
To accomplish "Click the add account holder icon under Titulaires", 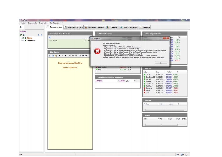I will point(21,35).
